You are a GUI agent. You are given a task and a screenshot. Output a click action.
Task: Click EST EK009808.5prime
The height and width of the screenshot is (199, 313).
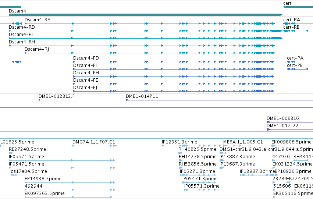[291, 142]
